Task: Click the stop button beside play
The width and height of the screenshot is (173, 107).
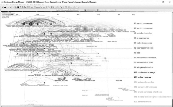Action: coord(10,7)
